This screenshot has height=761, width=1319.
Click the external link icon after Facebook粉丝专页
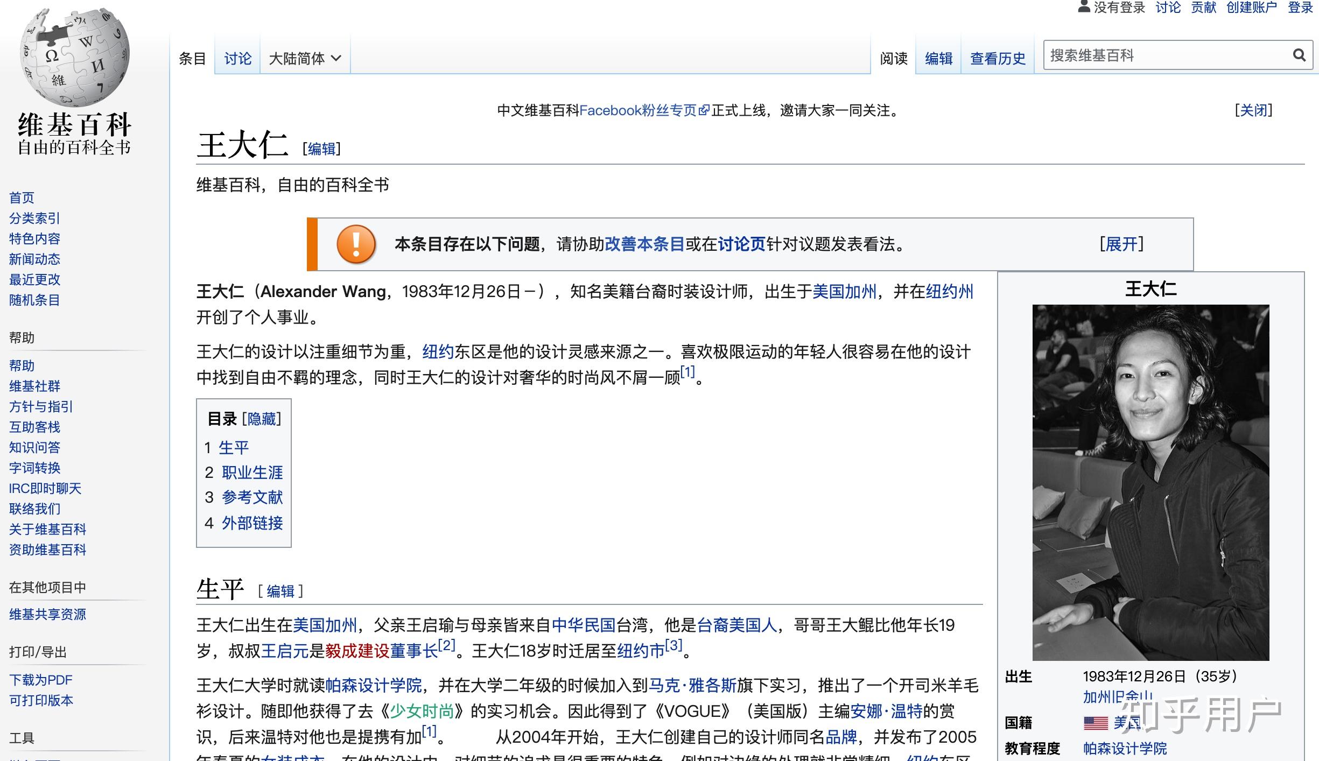[x=705, y=110]
